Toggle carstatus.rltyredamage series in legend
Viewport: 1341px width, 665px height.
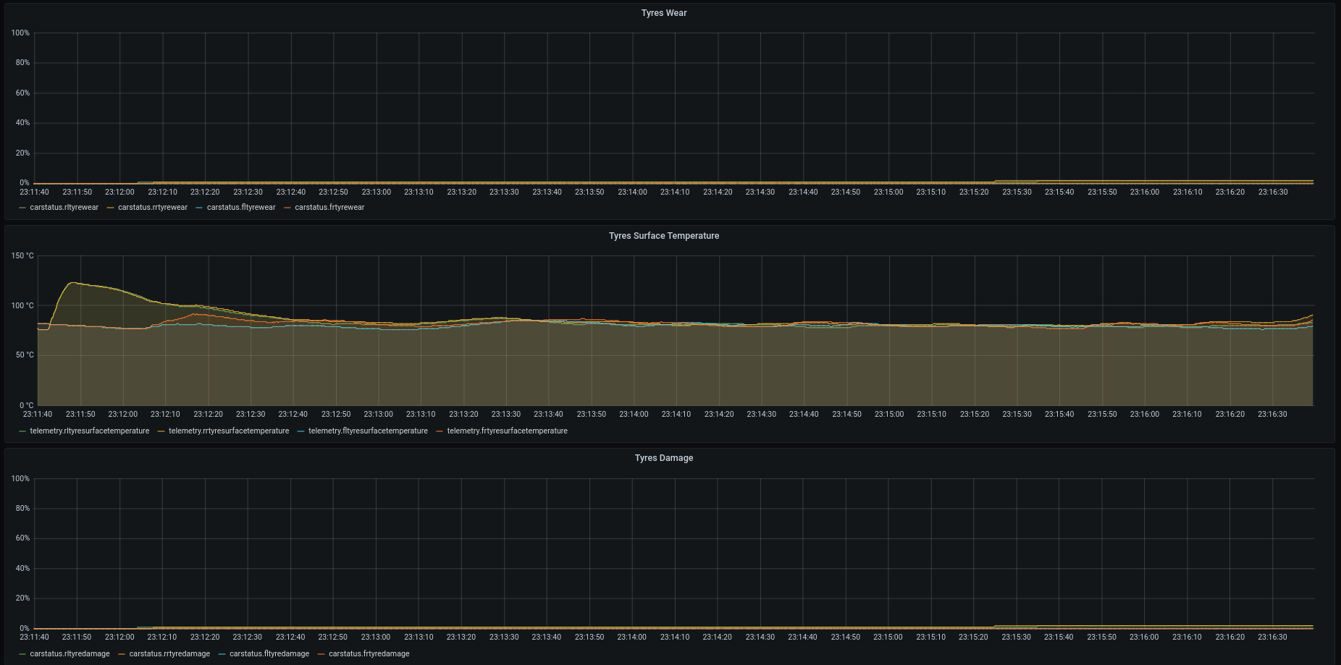70,654
